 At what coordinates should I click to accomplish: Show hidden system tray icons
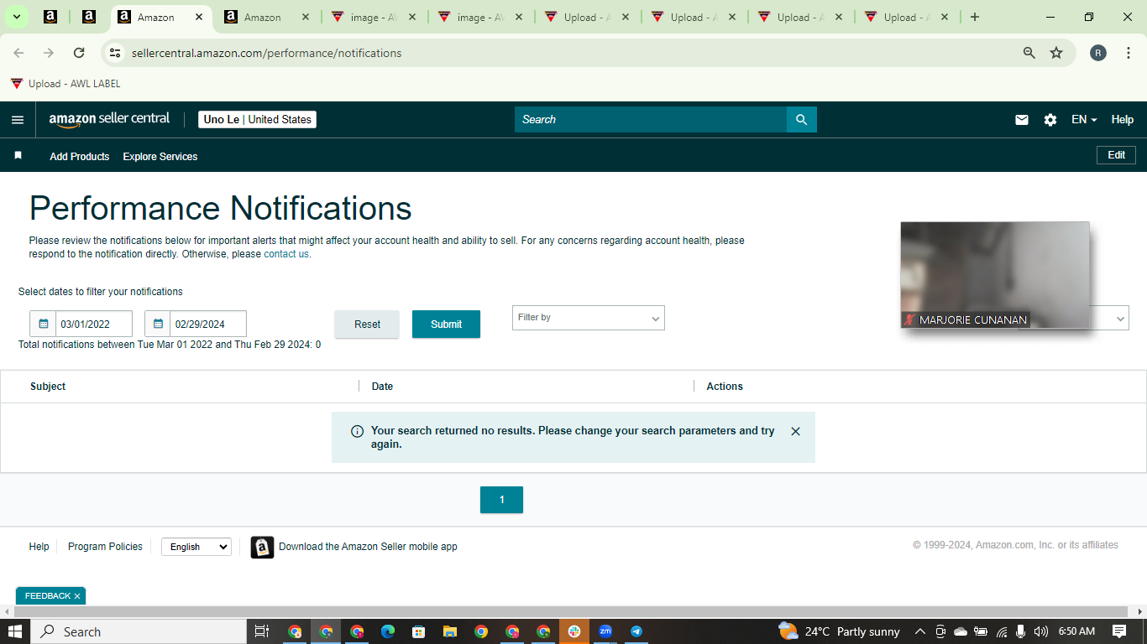[x=919, y=631]
